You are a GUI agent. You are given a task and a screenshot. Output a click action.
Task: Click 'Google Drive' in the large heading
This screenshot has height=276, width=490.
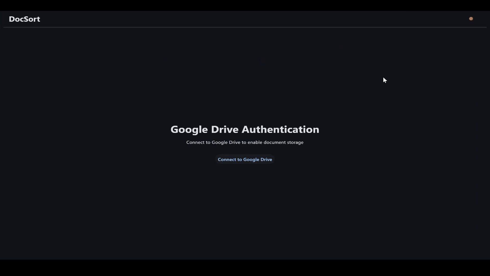204,129
